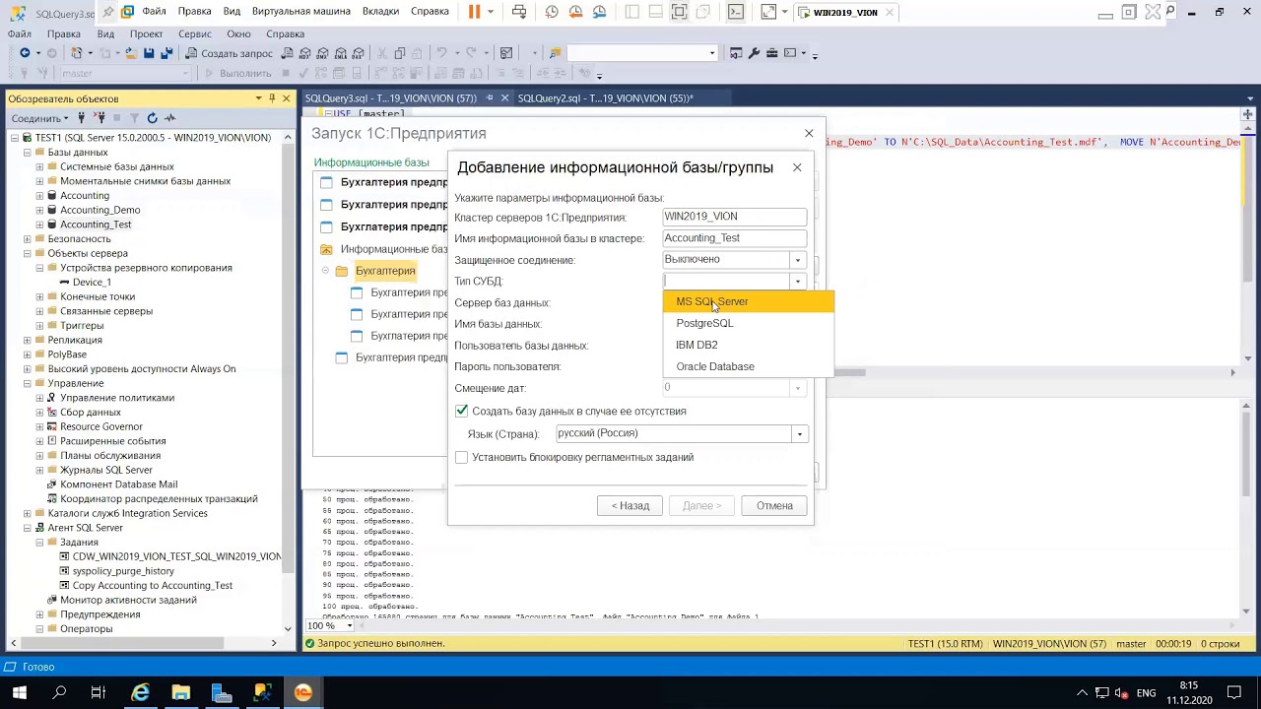1261x709 pixels.
Task: Click the Navigate Backward arrow in SSMS toolbar
Action: [x=25, y=53]
